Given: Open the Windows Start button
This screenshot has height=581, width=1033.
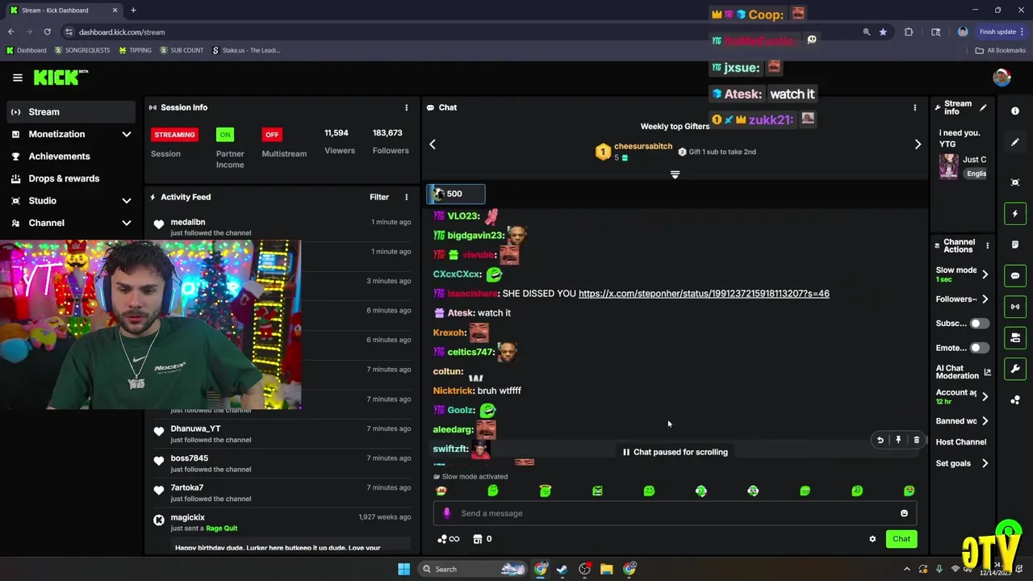Looking at the screenshot, I should pos(404,569).
